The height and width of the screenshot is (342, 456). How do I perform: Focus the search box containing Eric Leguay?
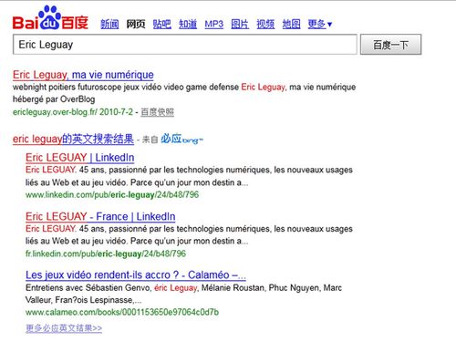click(185, 45)
